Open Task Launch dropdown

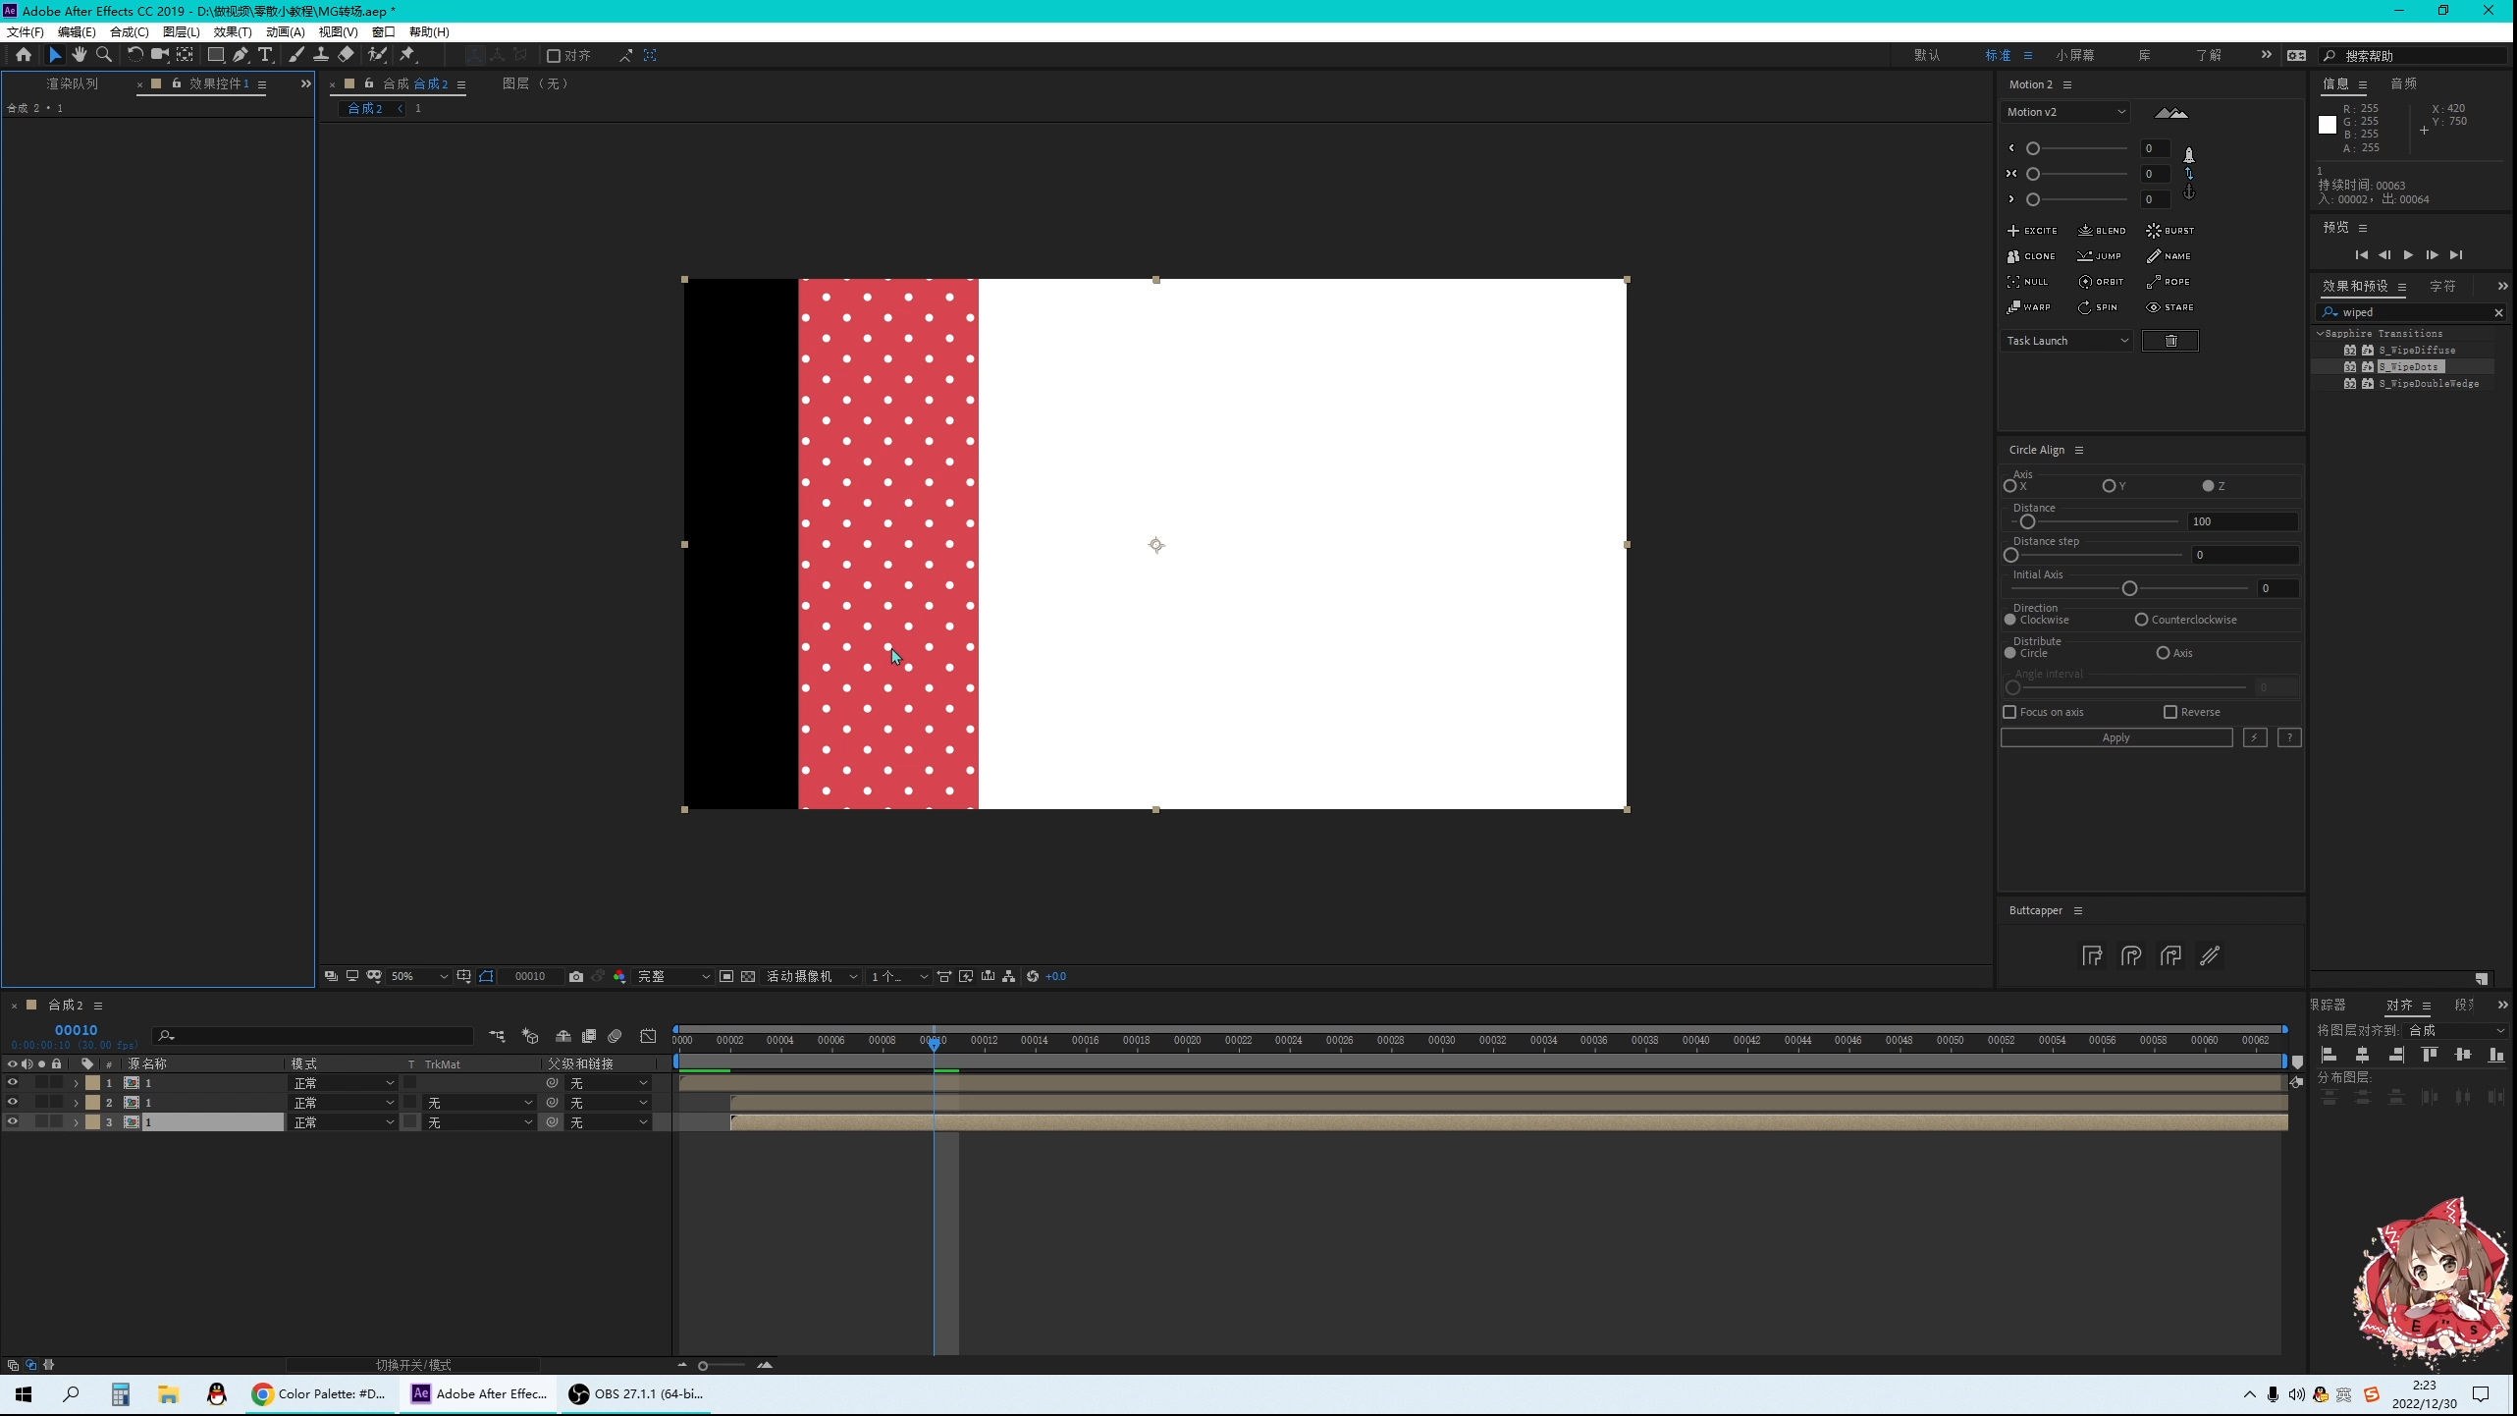[x=2066, y=341]
